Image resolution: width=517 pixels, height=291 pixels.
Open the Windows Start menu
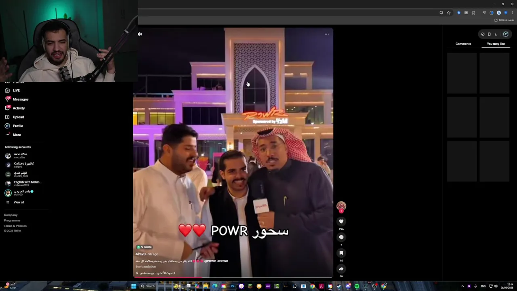pos(134,286)
